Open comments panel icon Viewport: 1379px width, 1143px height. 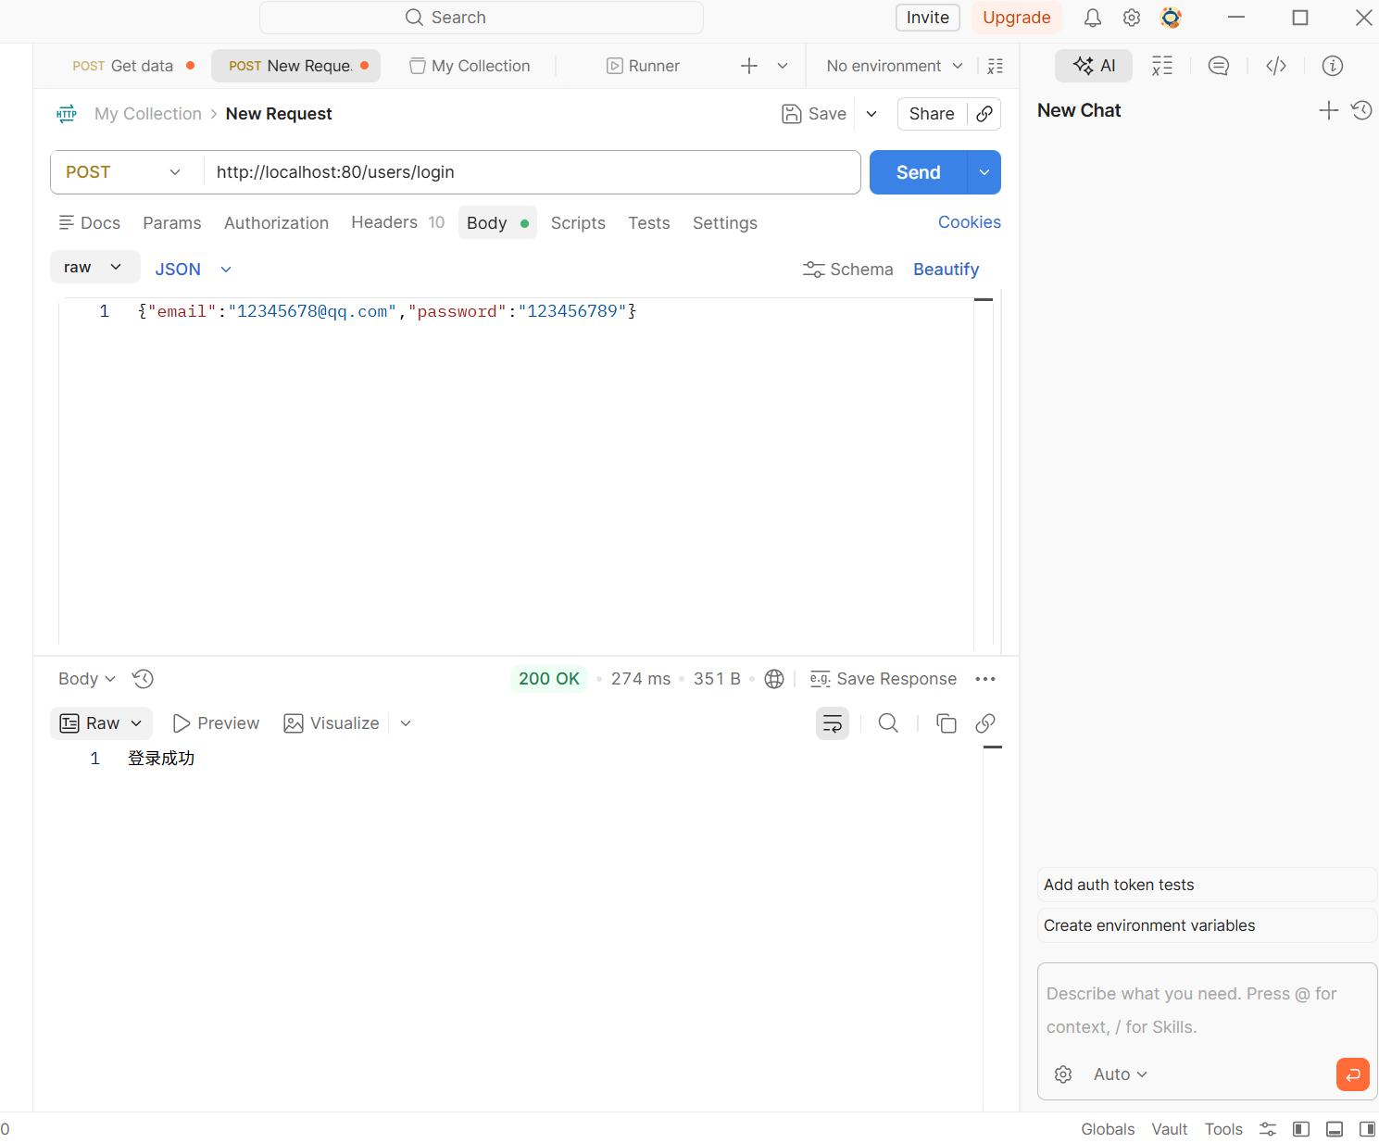click(x=1219, y=66)
